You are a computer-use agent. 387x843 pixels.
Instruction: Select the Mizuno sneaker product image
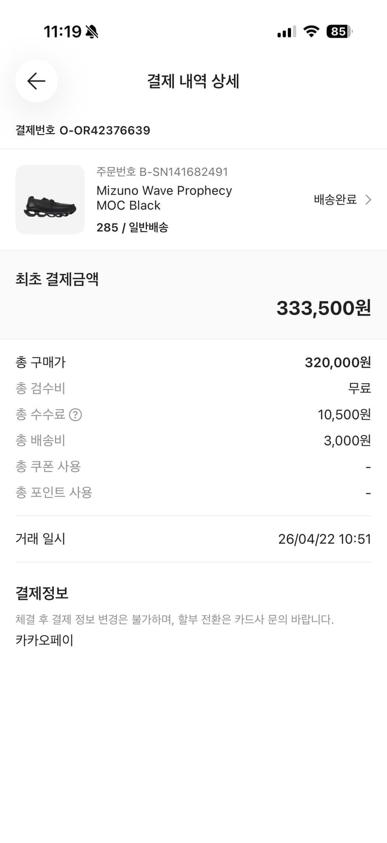[49, 200]
